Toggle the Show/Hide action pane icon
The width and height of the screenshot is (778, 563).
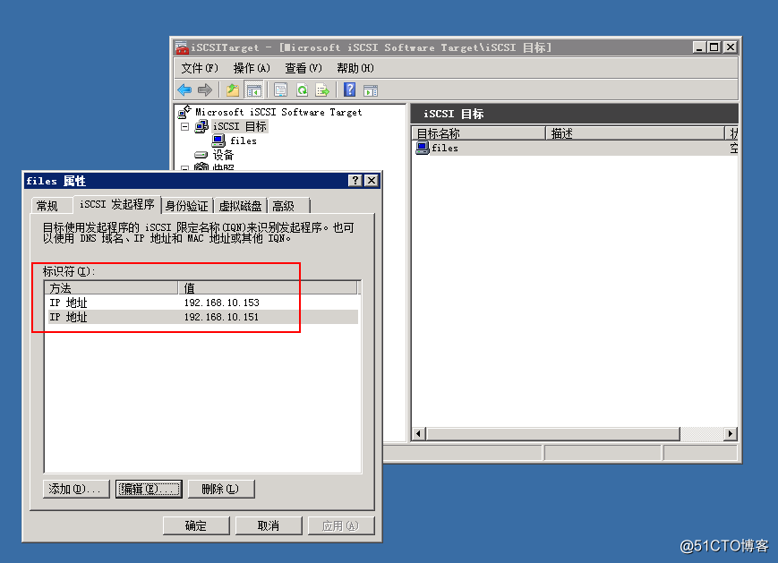[x=371, y=90]
